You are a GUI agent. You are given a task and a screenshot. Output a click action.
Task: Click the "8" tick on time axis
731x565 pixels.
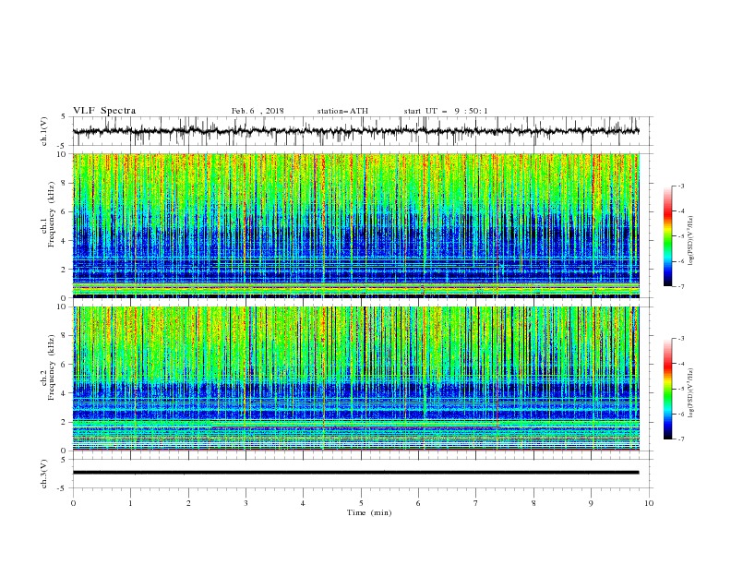533,503
